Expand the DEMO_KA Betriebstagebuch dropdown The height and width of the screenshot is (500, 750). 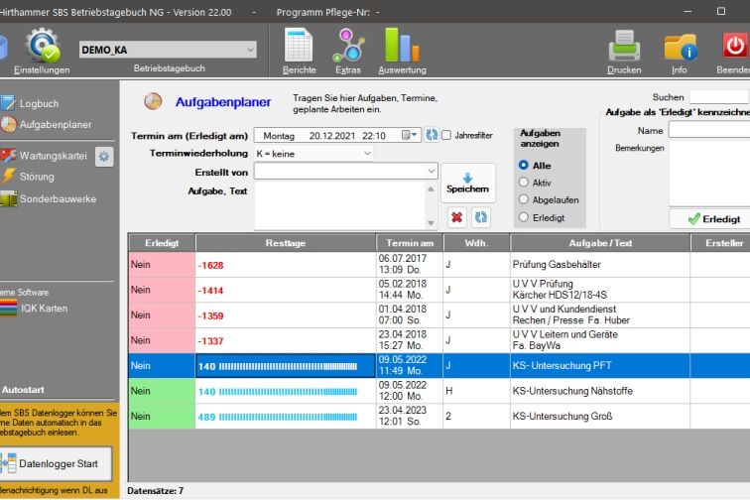point(248,50)
